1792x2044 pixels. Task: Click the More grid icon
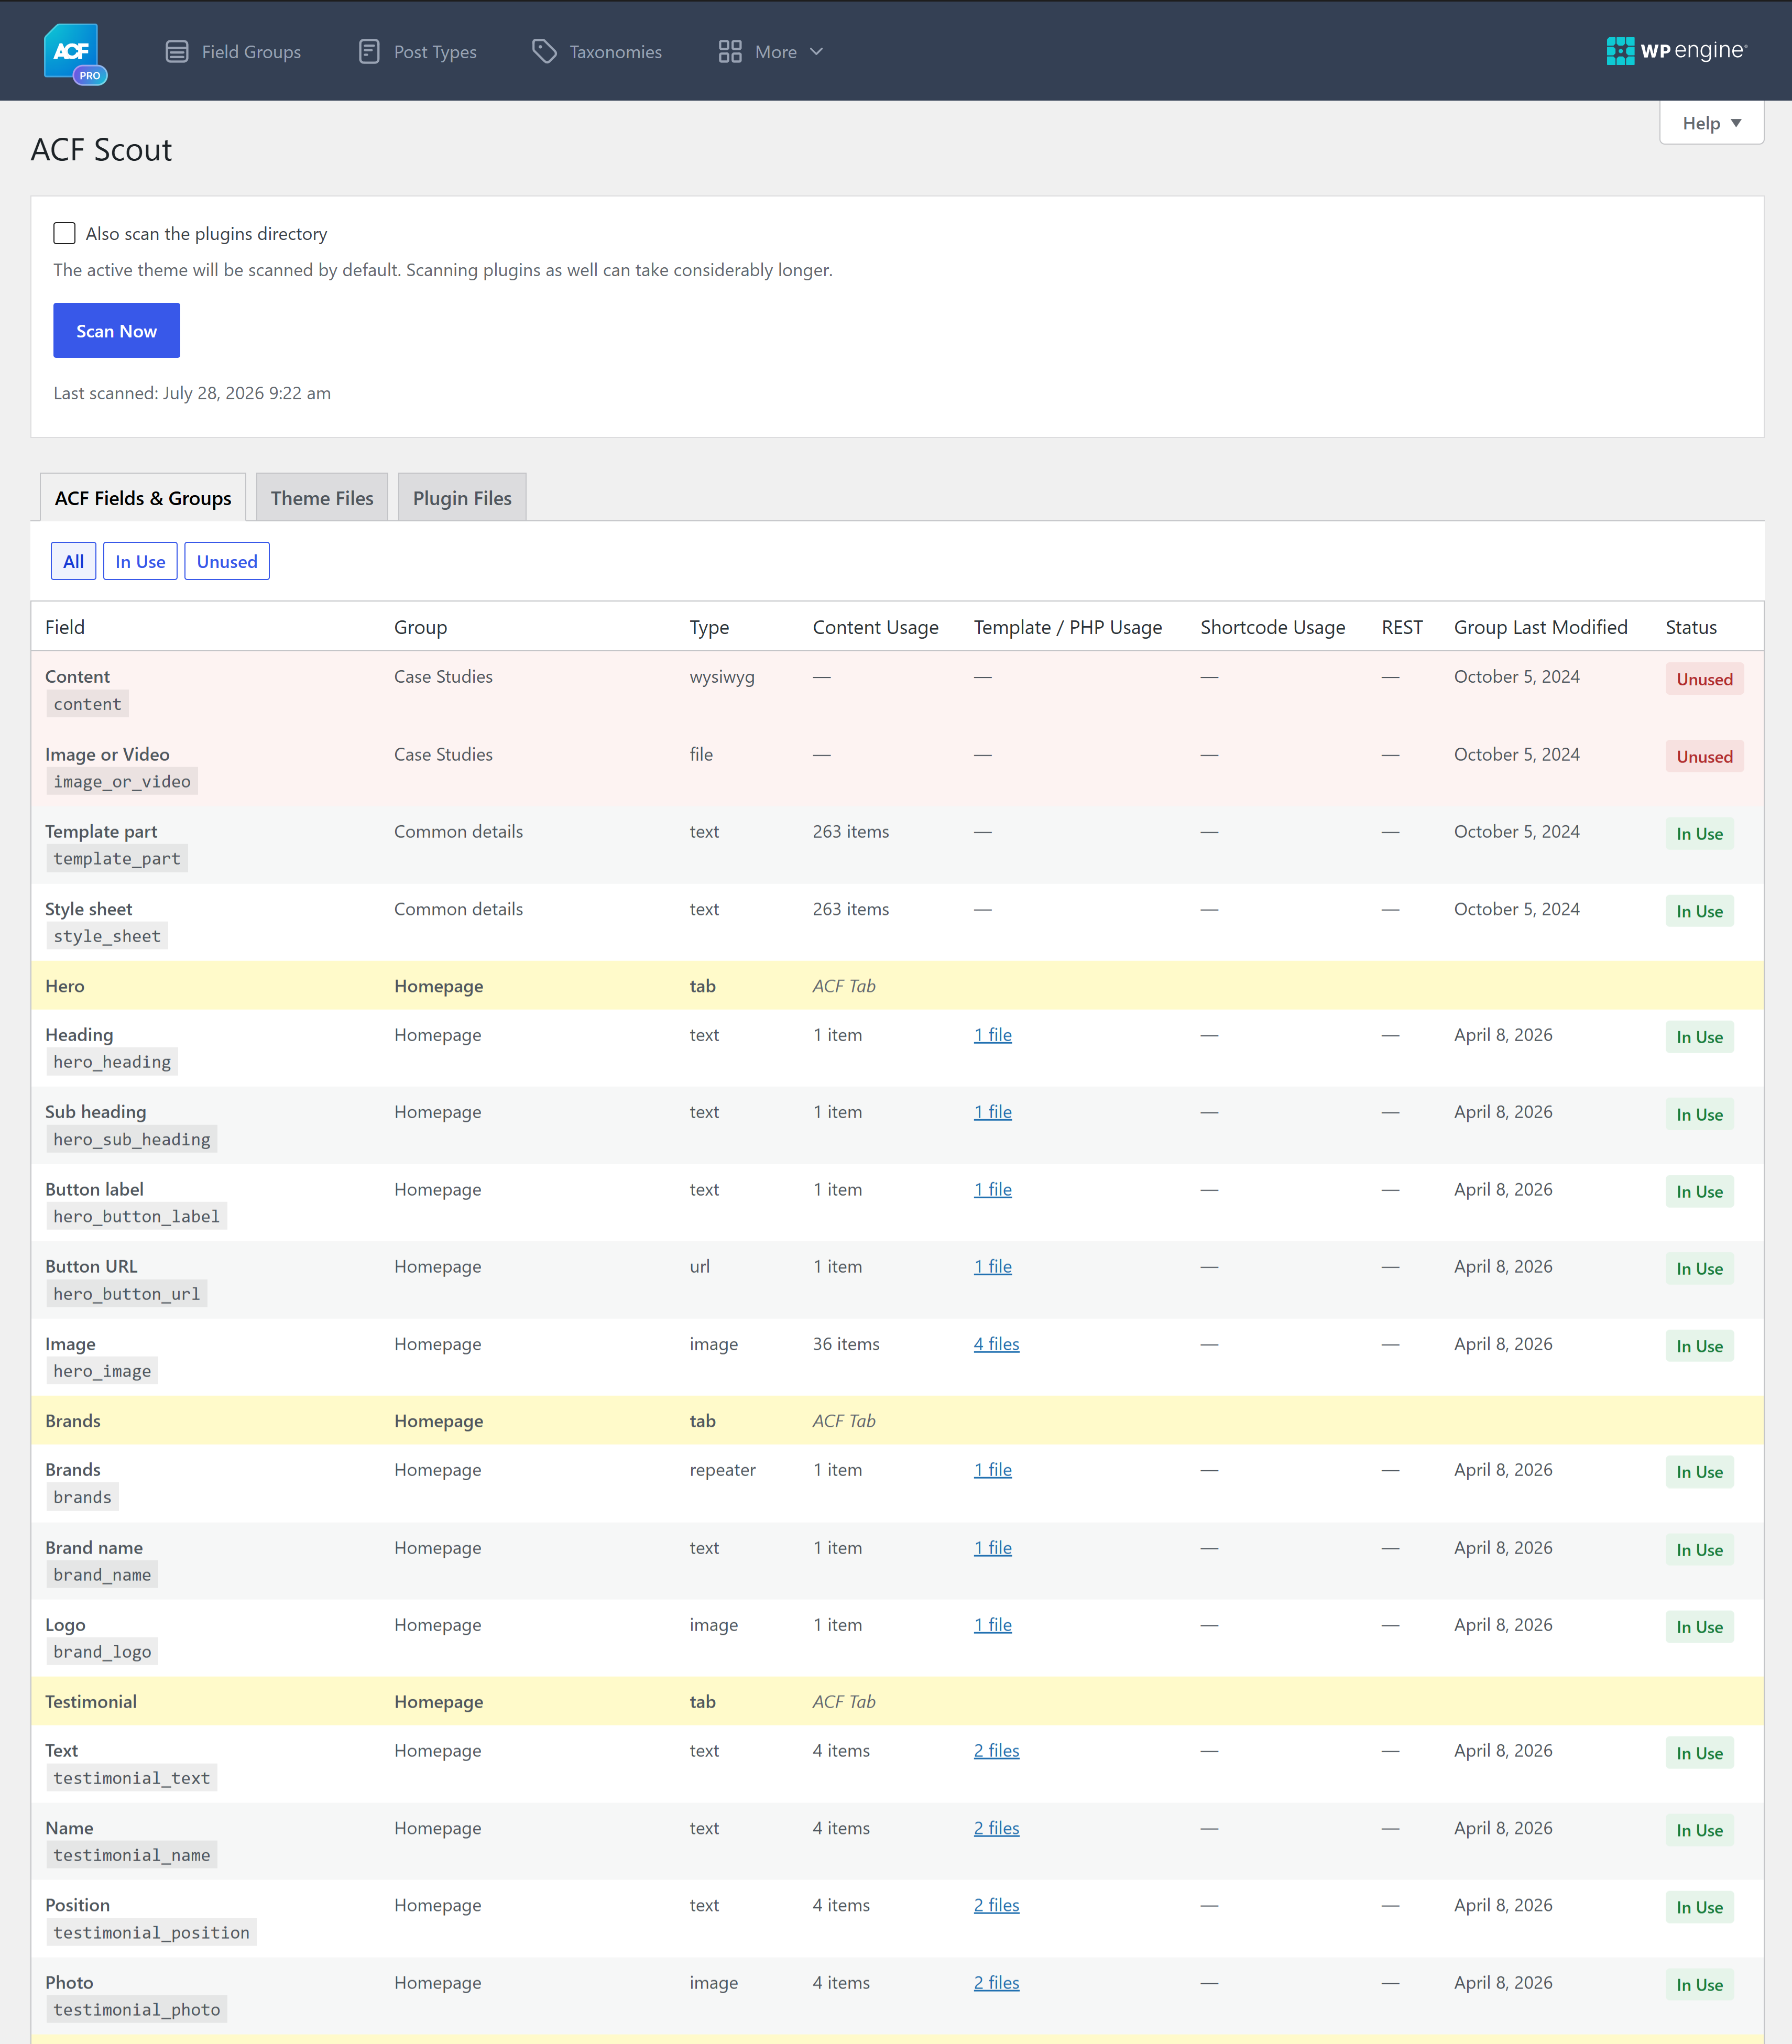tap(730, 52)
